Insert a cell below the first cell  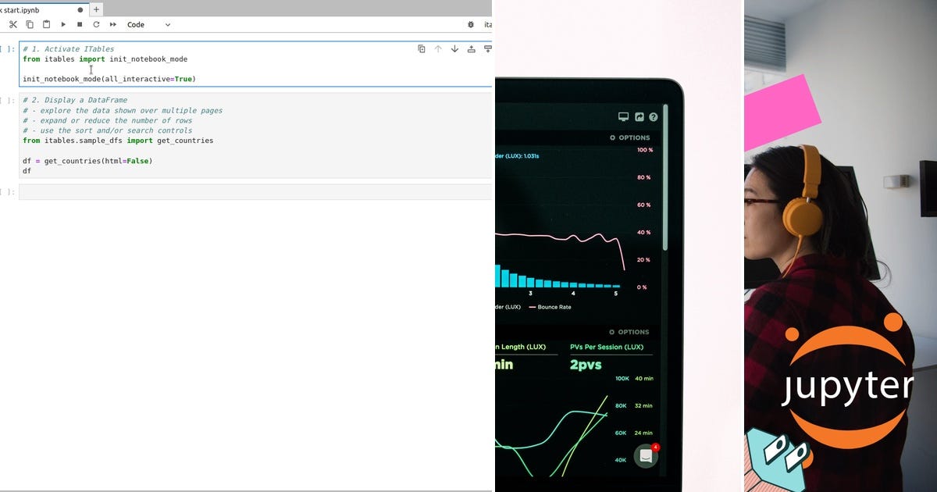pos(487,49)
